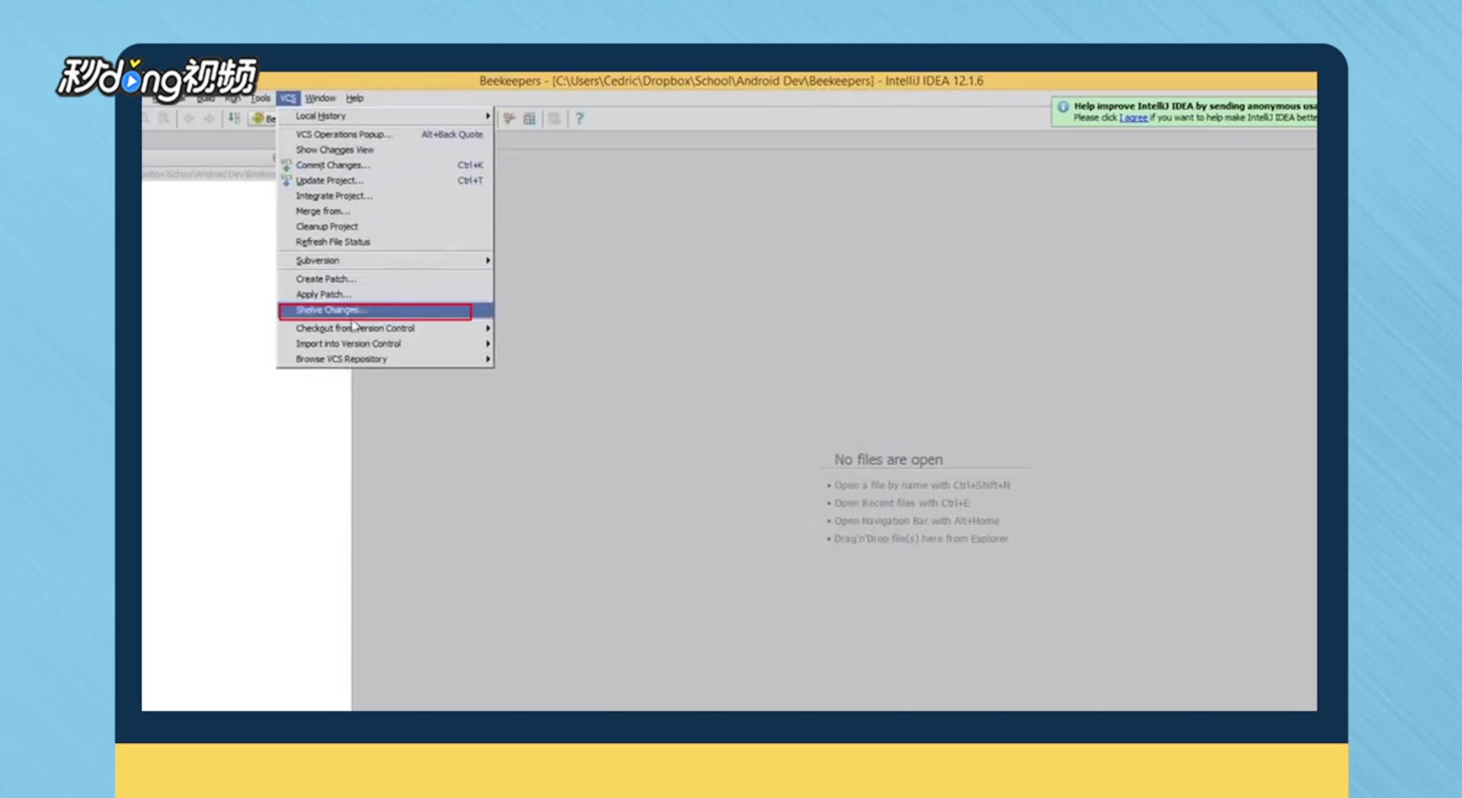The height and width of the screenshot is (798, 1462).
Task: Open Project Structure toolbar icon
Action: point(530,118)
